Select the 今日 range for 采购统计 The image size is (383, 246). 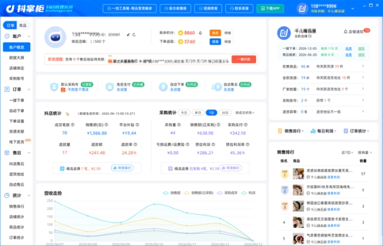[184, 113]
